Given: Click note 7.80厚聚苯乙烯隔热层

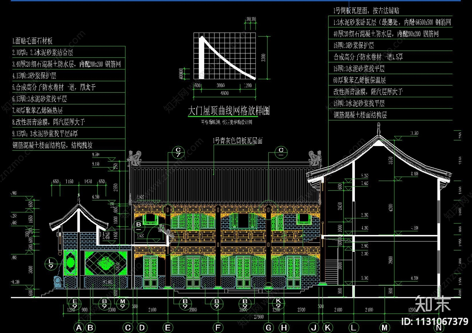Looking at the screenshot, I should [37, 110].
